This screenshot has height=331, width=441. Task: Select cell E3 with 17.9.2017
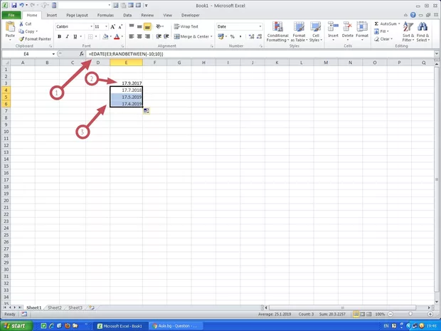[126, 83]
